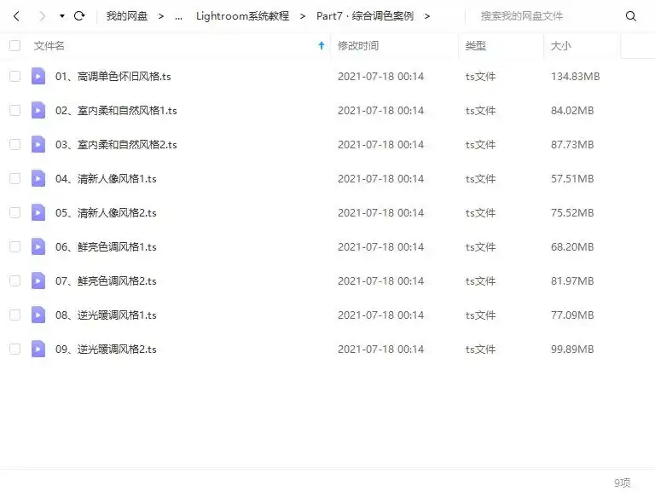Click video icon of 01、高调单色怀旧风格.ts

pos(38,77)
